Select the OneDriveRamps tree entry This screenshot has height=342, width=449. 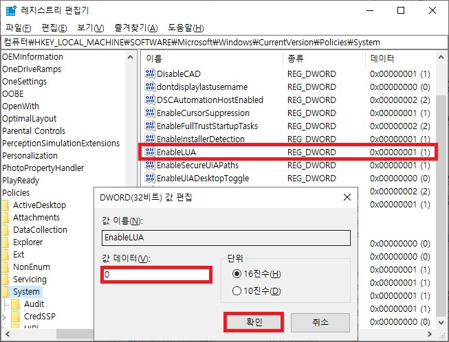pyautogui.click(x=32, y=69)
